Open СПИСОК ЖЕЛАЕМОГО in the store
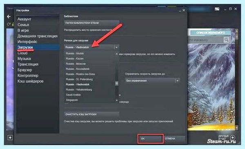Viewport: 245px width, 149px height. pos(210,33)
